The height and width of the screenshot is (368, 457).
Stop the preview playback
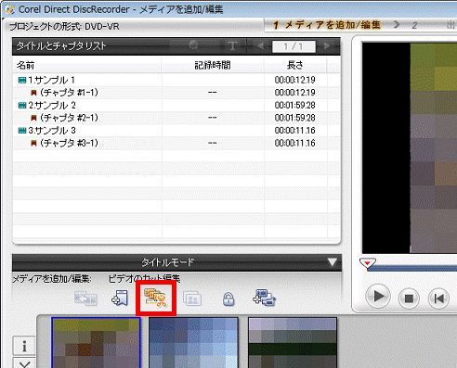(x=409, y=298)
